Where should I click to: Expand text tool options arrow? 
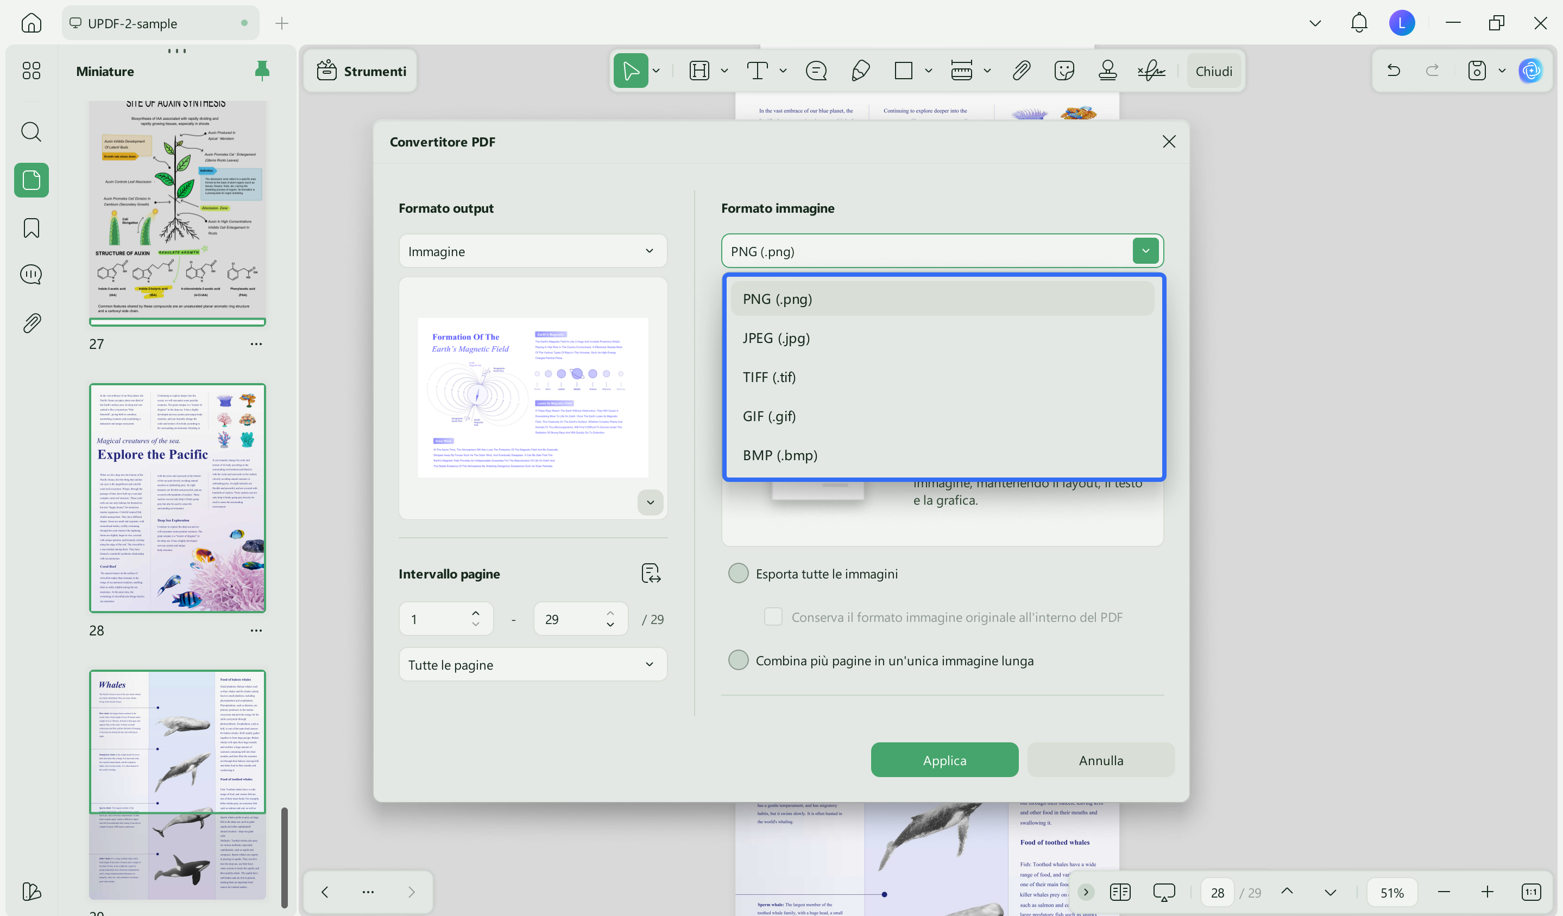(783, 71)
